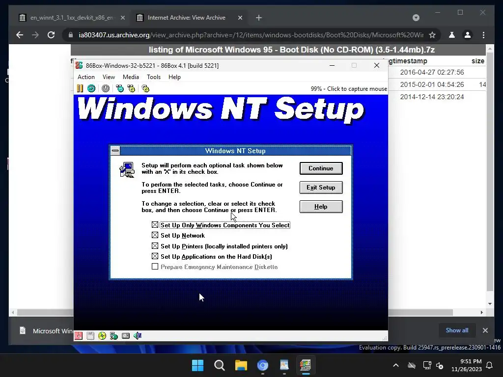Open the View menu
This screenshot has height=377, width=503.
click(x=109, y=77)
